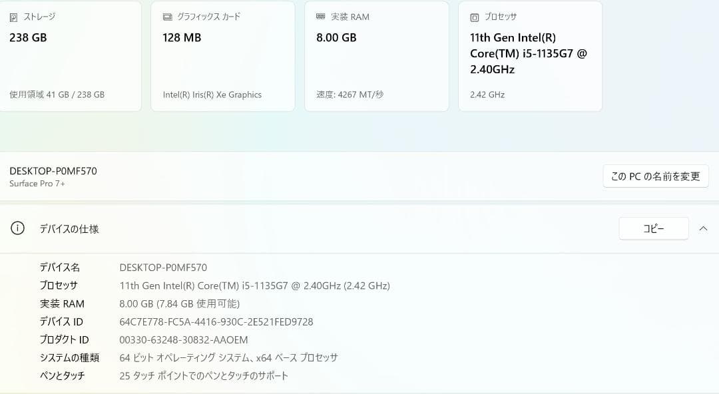Click the info icon beside デバイスの仕様
This screenshot has height=394, width=719.
point(17,228)
